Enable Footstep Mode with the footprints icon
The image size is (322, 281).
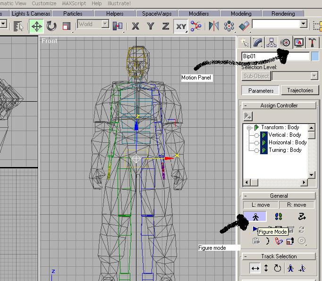[x=278, y=217]
